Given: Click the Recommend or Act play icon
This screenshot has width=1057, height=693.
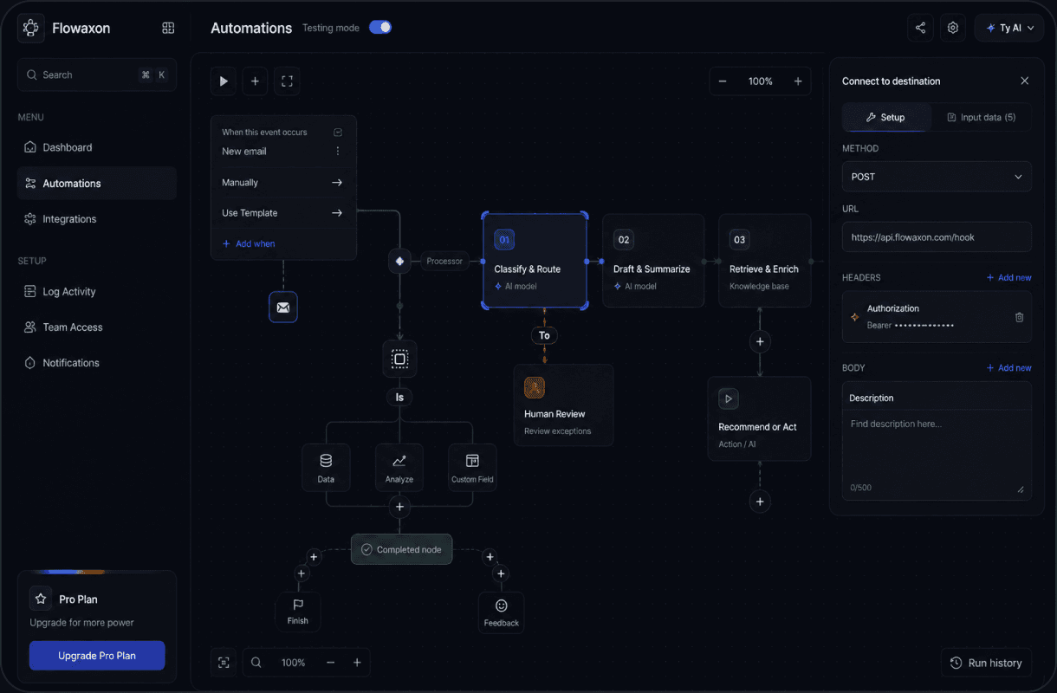Looking at the screenshot, I should click(729, 398).
